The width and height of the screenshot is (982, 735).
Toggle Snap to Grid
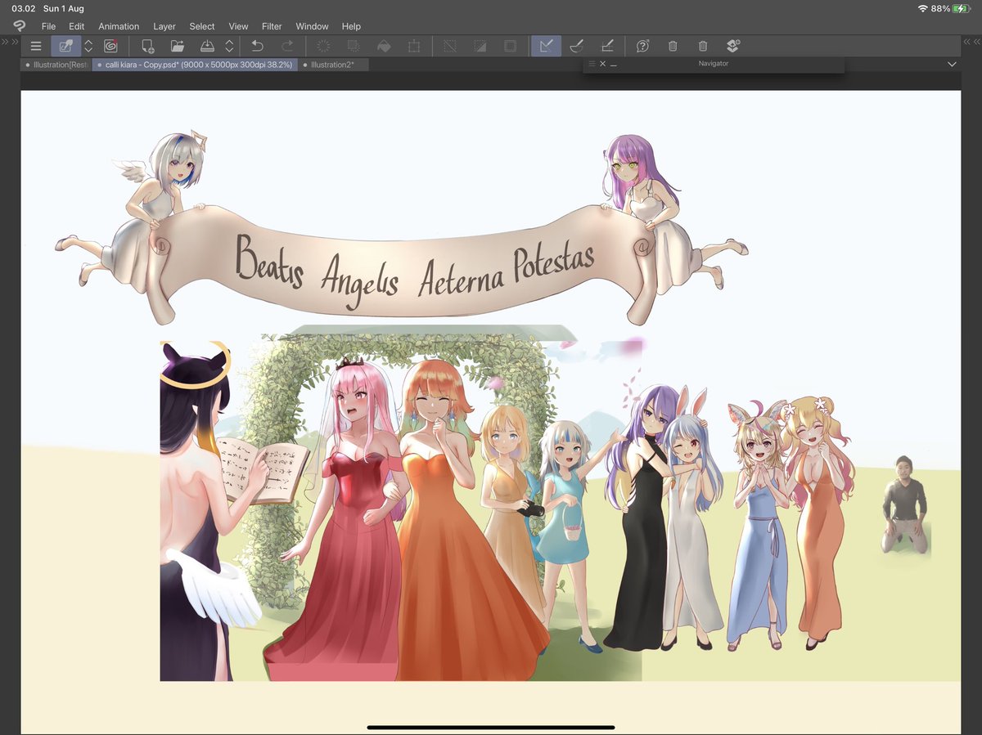tap(606, 47)
